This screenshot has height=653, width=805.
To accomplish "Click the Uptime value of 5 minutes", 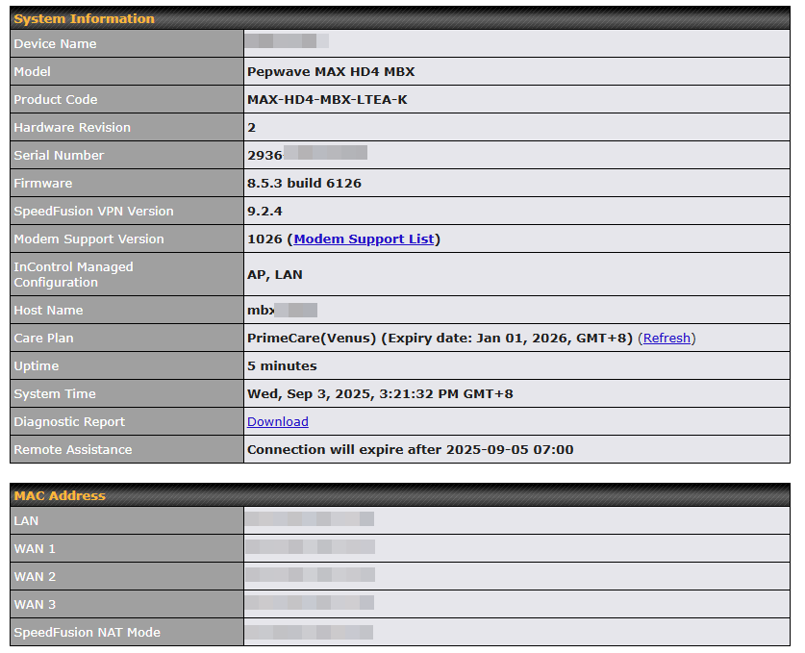I will 282,365.
